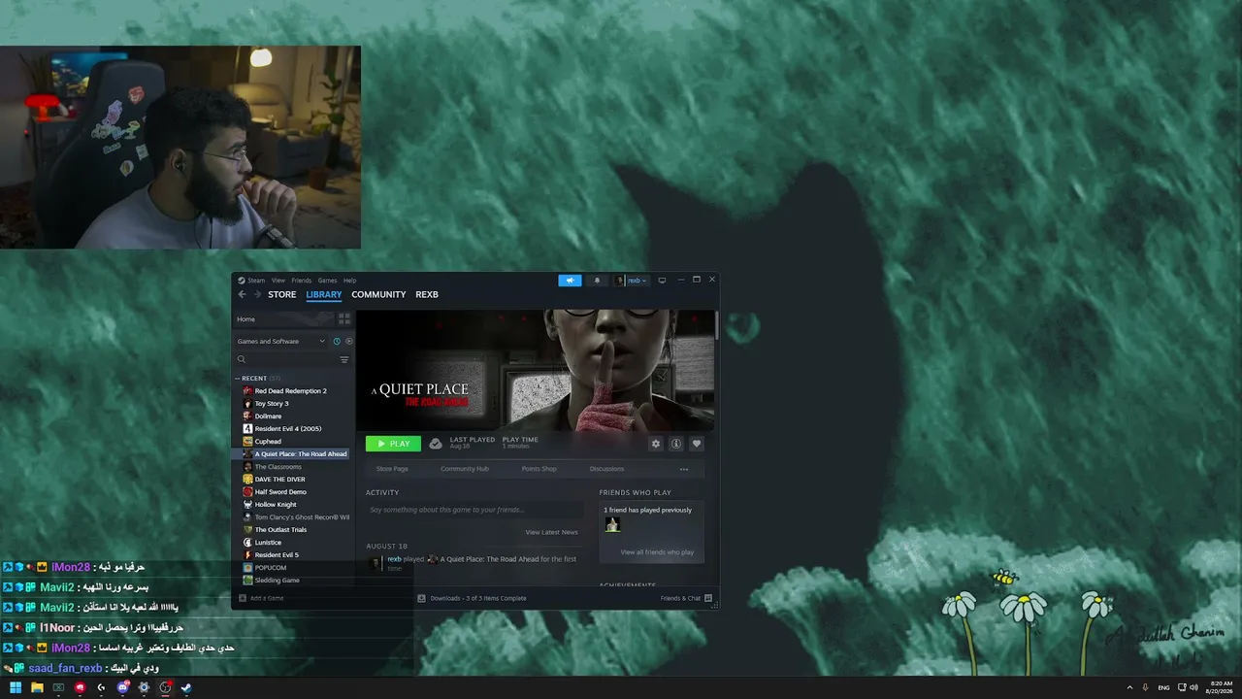Switch to Big Picture mode icon
Screen dimensions: 1242x699
click(662, 281)
